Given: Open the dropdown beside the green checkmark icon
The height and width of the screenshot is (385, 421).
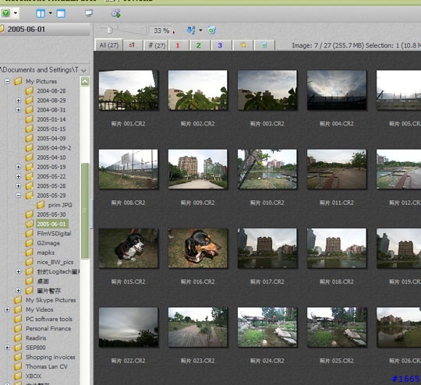Looking at the screenshot, I should (16, 13).
